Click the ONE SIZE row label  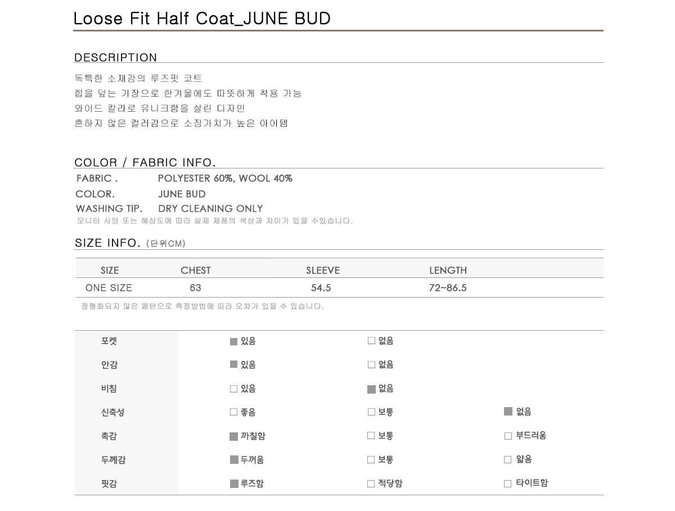109,288
